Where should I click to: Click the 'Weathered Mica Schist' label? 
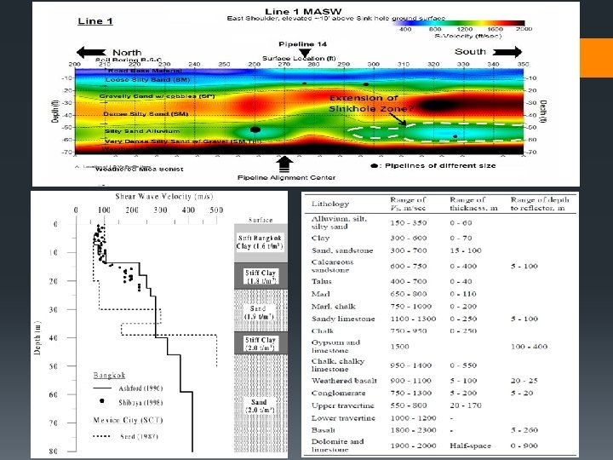pyautogui.click(x=139, y=169)
